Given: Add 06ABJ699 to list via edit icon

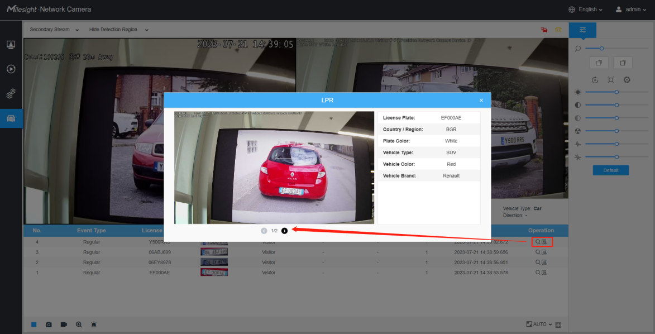Looking at the screenshot, I should (544, 252).
